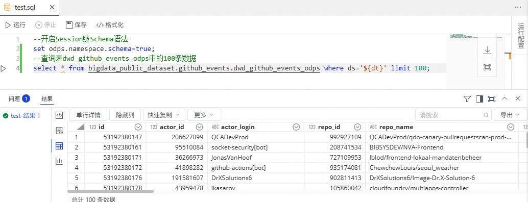Open the id column dropdown arrow
This screenshot has width=528, height=202.
[x=138, y=127]
